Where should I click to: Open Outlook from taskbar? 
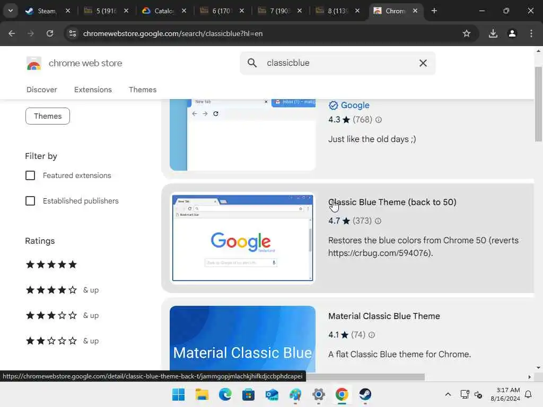(x=272, y=394)
